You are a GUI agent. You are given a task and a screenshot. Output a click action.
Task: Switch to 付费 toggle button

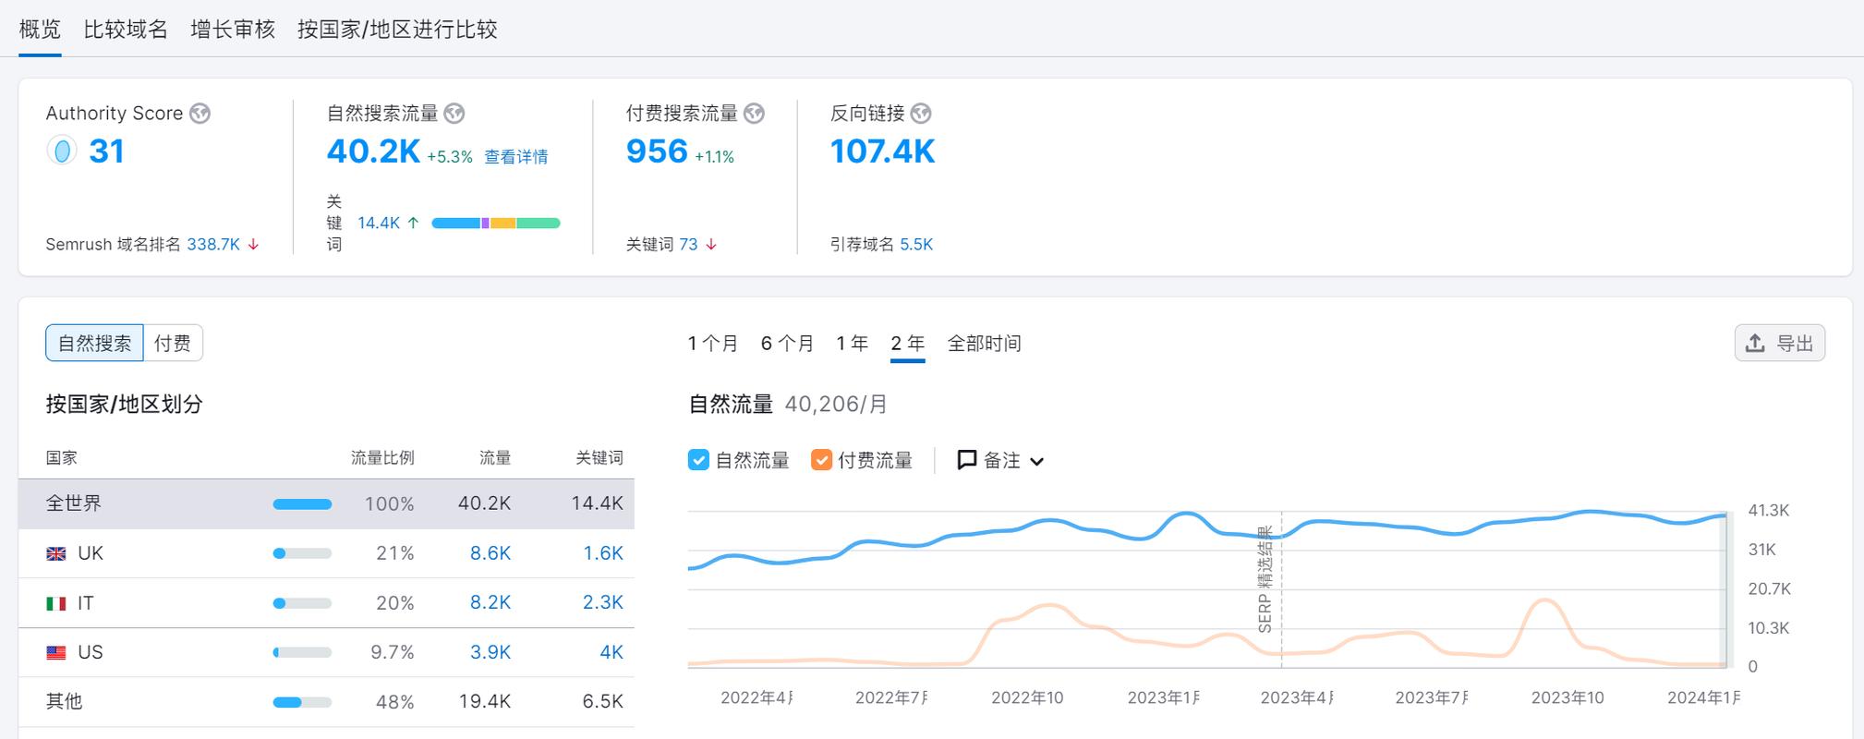tap(173, 343)
